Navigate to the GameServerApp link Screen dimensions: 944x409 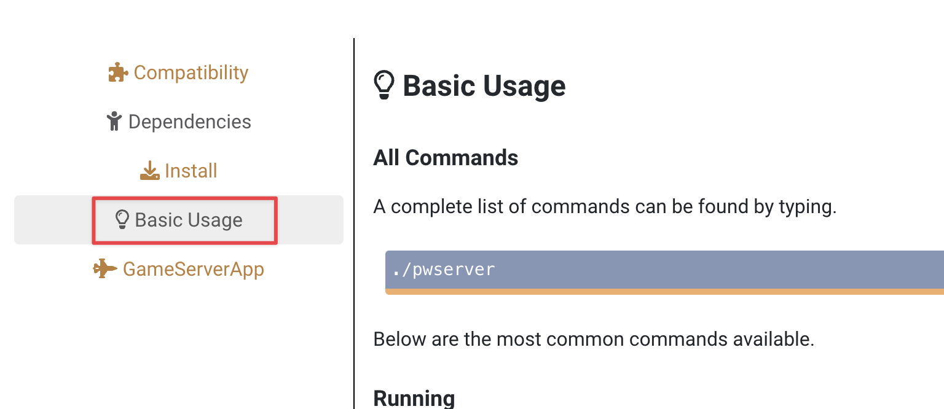pos(193,269)
